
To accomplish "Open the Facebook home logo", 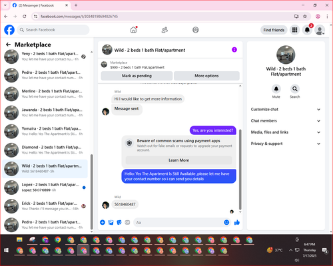I will pos(9,30).
